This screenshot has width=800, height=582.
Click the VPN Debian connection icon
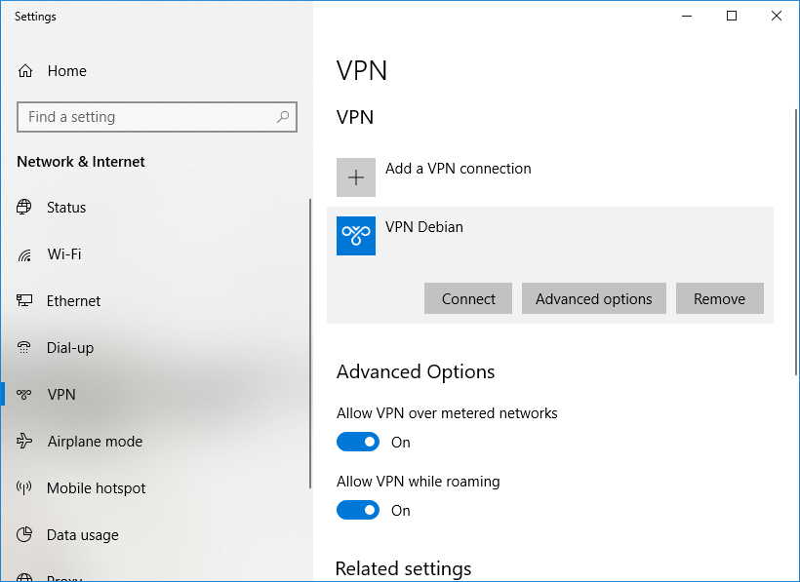coord(356,236)
